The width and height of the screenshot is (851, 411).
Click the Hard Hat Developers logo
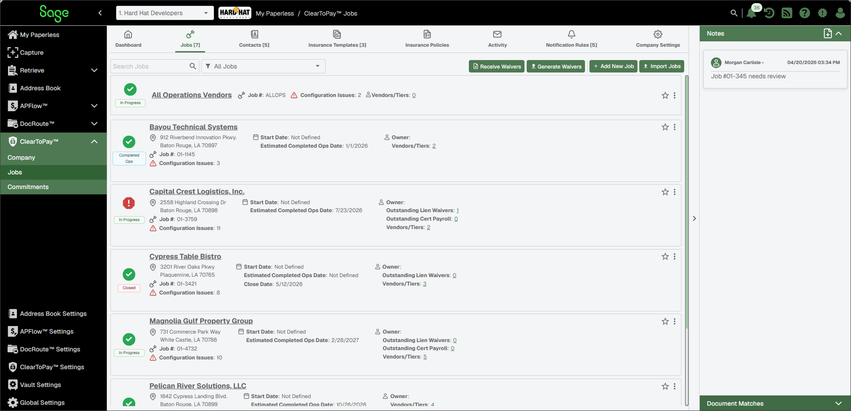(235, 13)
